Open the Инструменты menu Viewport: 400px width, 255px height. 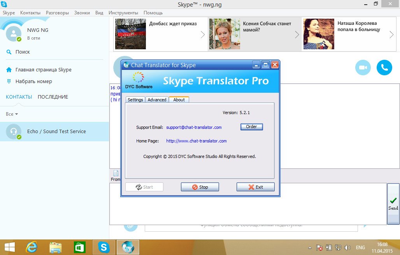pyautogui.click(x=123, y=13)
